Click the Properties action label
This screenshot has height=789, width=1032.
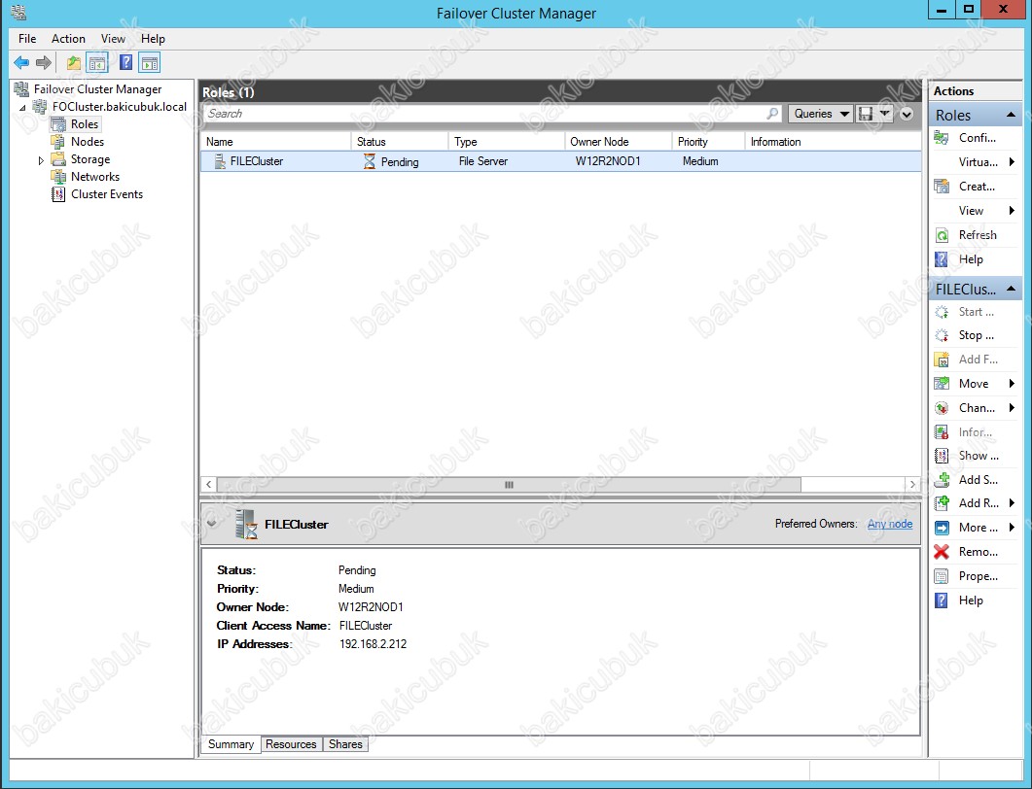[979, 576]
